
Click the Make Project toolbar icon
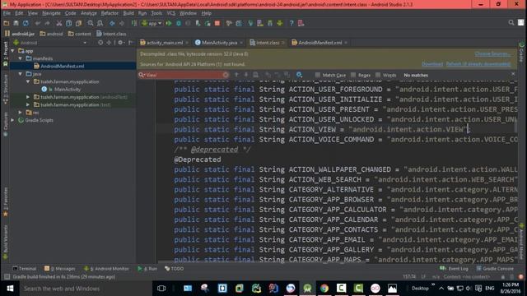tap(134, 23)
